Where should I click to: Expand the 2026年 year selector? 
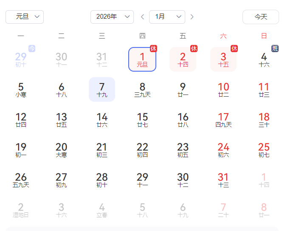point(112,17)
